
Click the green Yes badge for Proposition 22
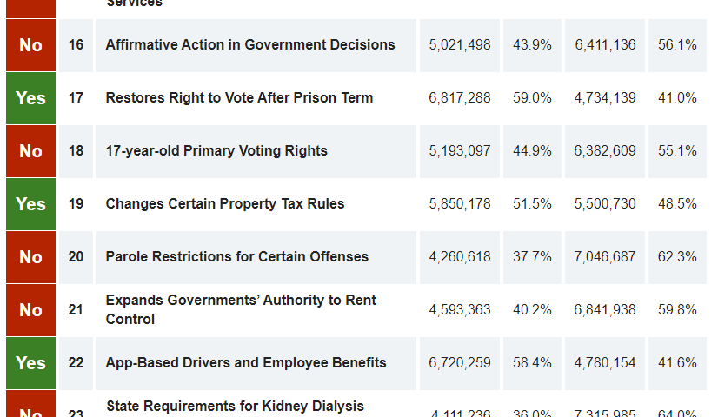[30, 363]
